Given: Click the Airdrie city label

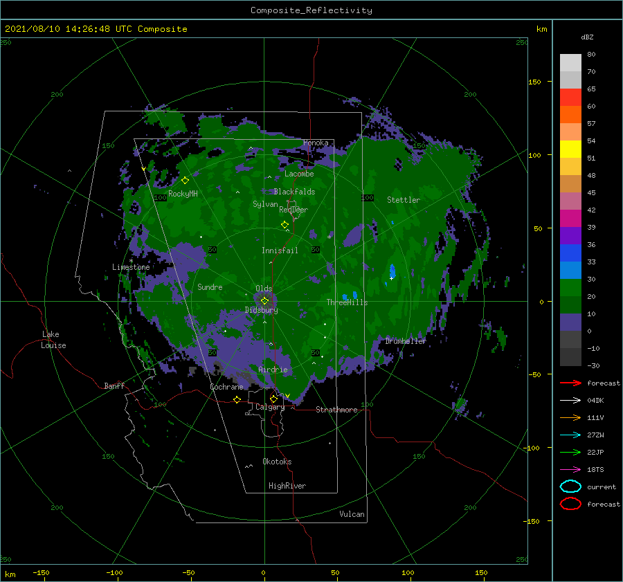Looking at the screenshot, I should point(273,370).
